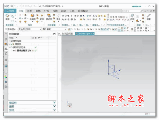Click the add component icon in 装配 group
This screenshot has width=159, height=120.
click(138, 21)
